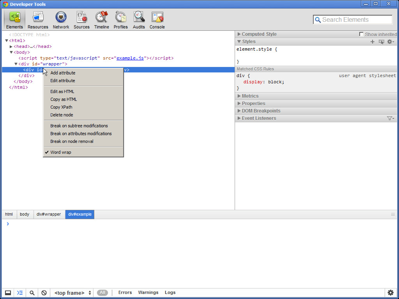Toggle the console drawer icon

point(20,293)
